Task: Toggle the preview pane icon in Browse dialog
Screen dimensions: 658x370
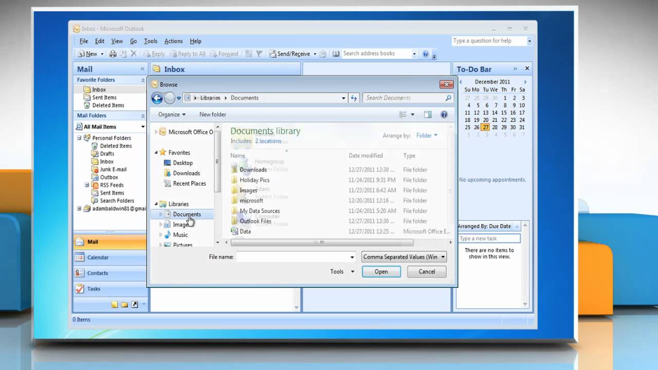Action: (x=428, y=115)
